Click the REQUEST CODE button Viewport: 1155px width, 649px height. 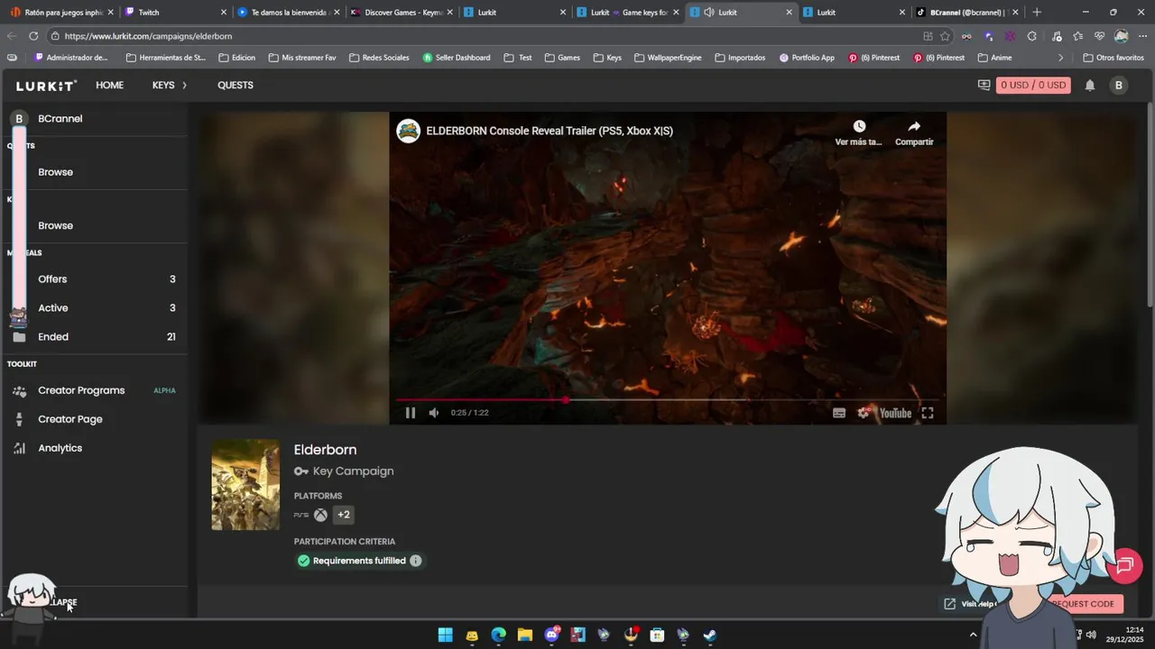point(1082,604)
